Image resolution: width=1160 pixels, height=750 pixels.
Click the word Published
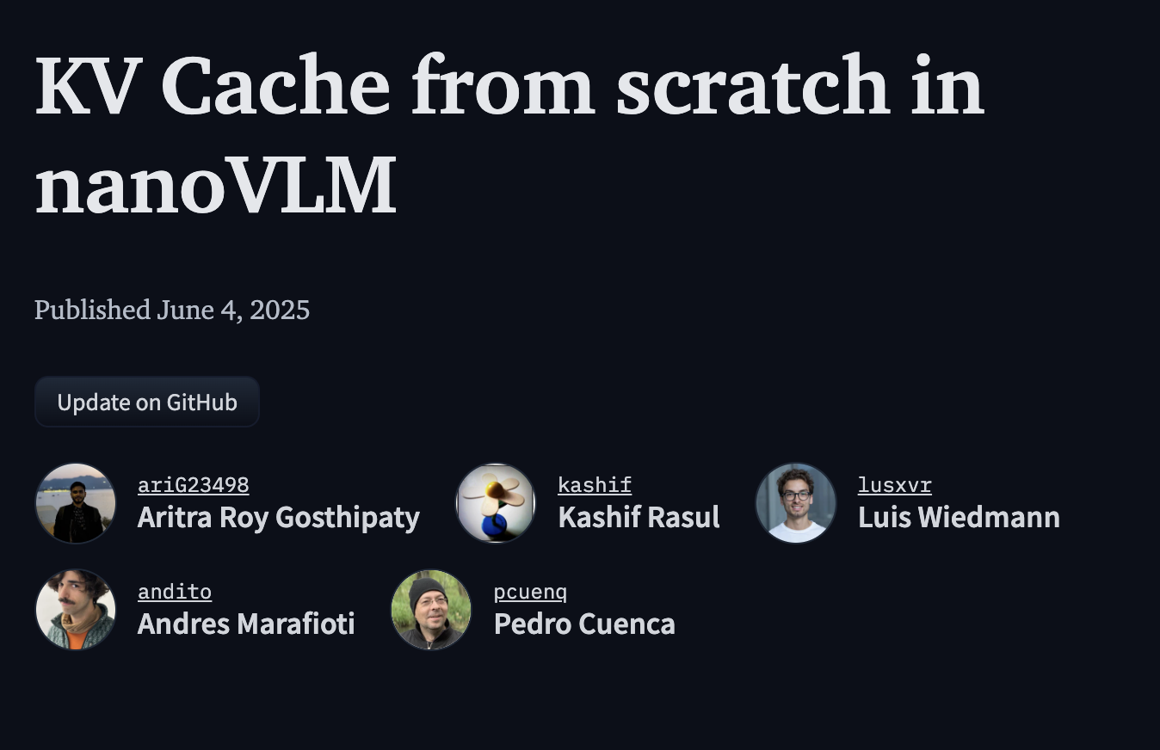(92, 310)
